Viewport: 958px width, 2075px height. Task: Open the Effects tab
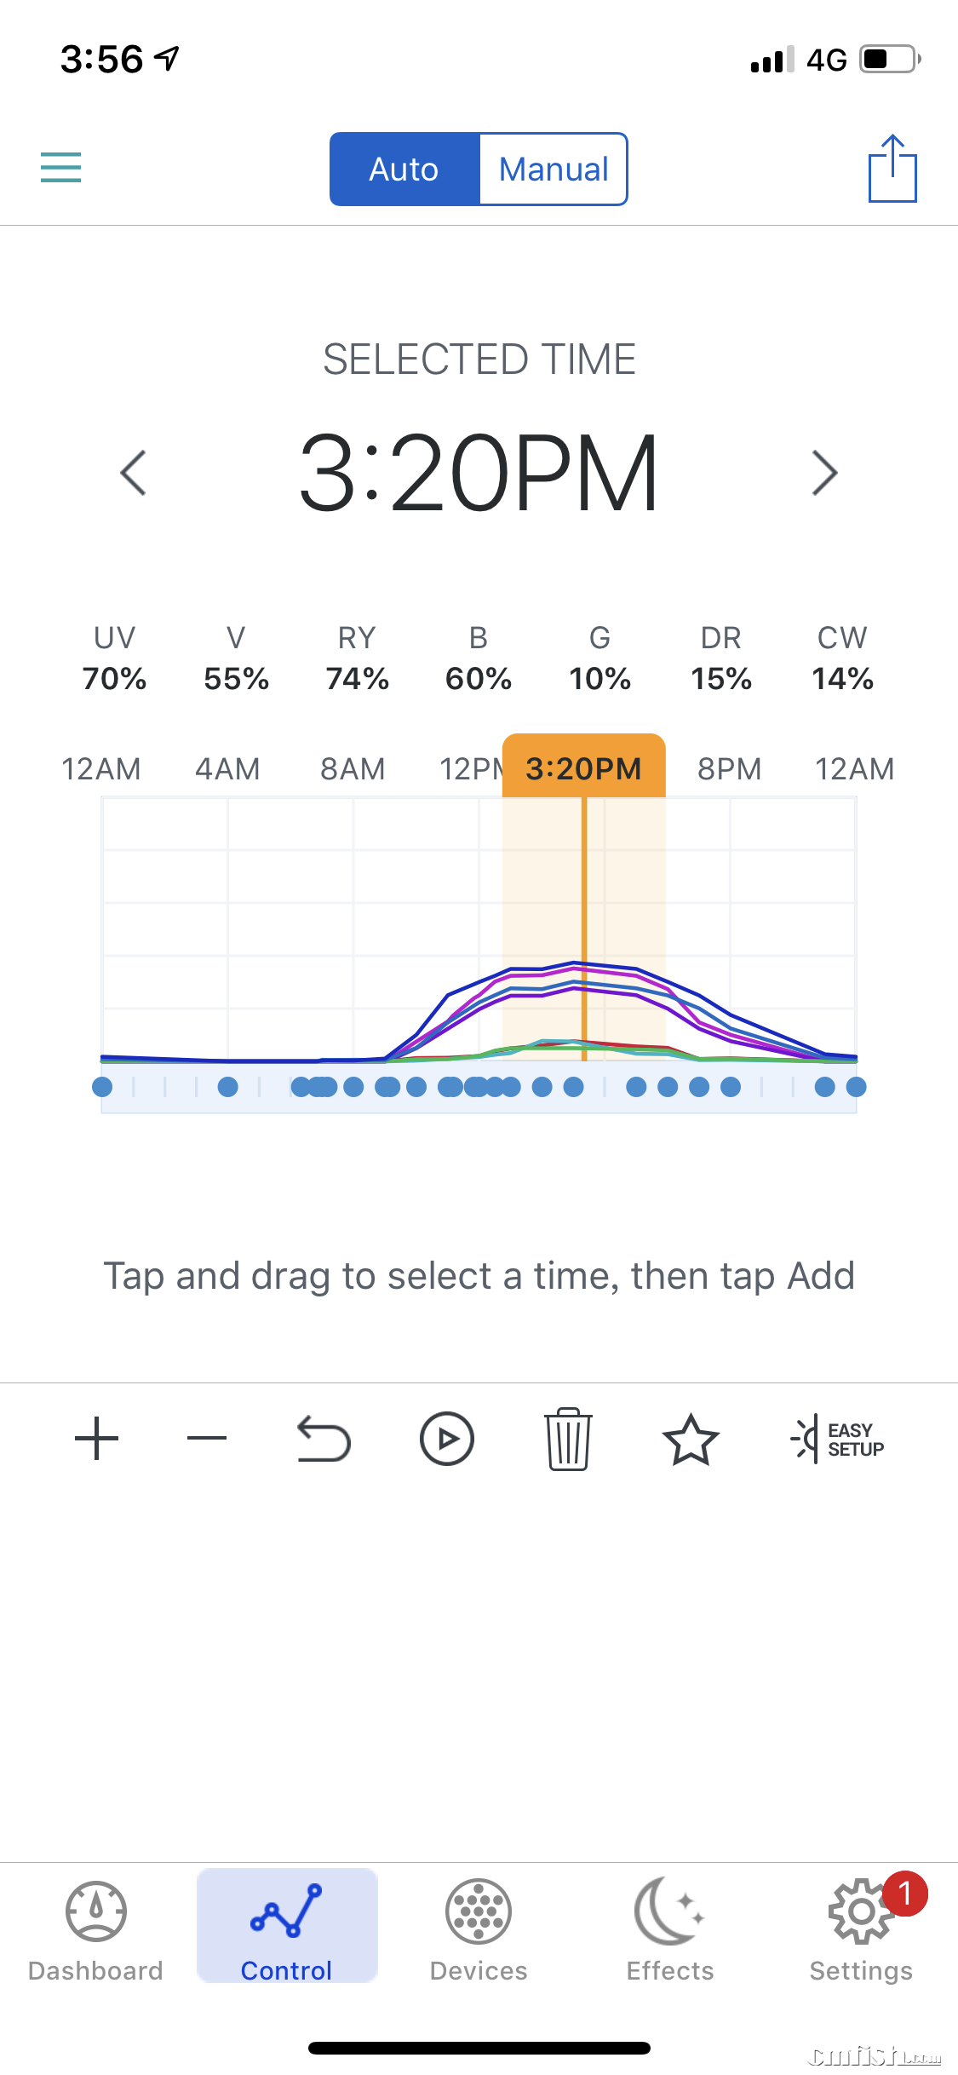click(x=670, y=1929)
